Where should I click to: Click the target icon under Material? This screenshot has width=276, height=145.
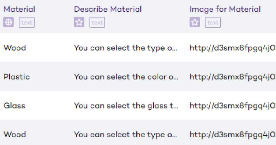pos(8,23)
